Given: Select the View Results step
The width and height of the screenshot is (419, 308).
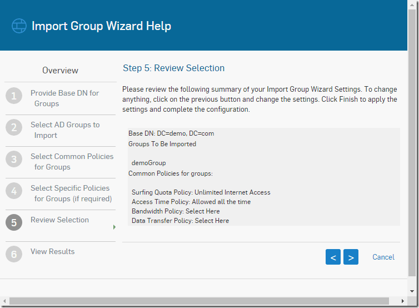Looking at the screenshot, I should [x=52, y=251].
